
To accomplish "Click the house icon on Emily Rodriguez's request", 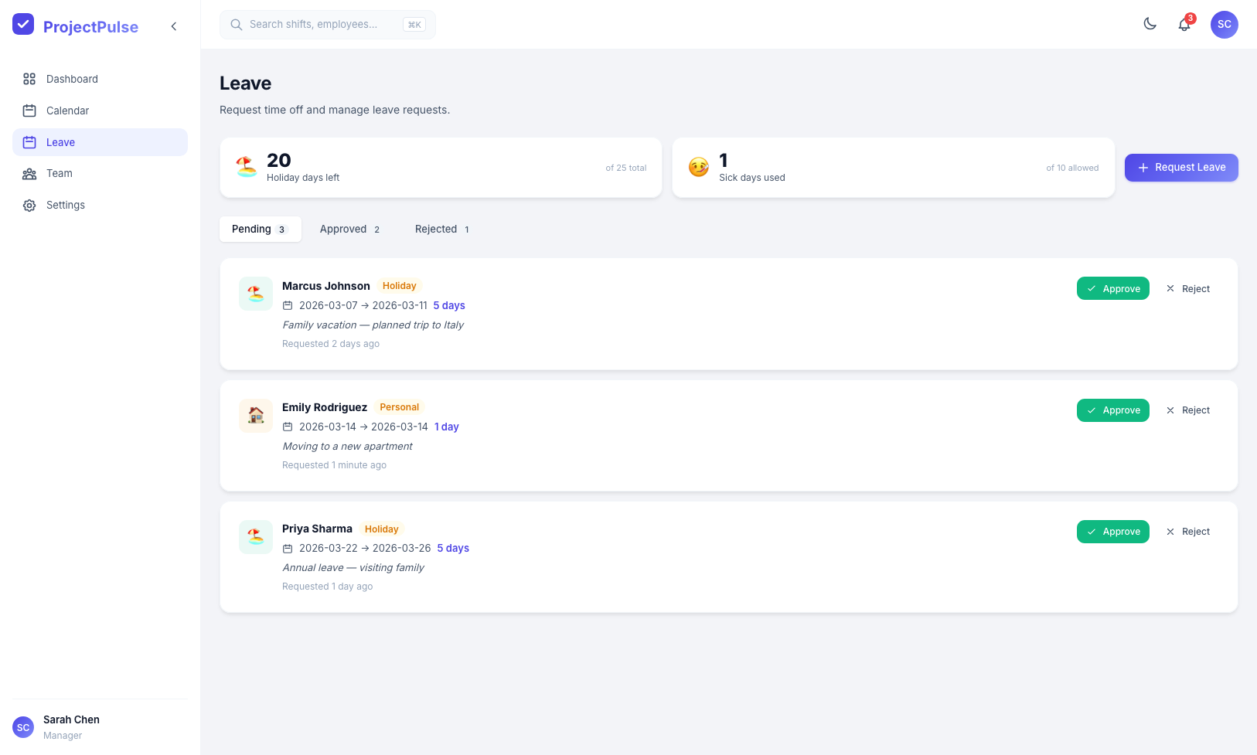I will (x=256, y=415).
